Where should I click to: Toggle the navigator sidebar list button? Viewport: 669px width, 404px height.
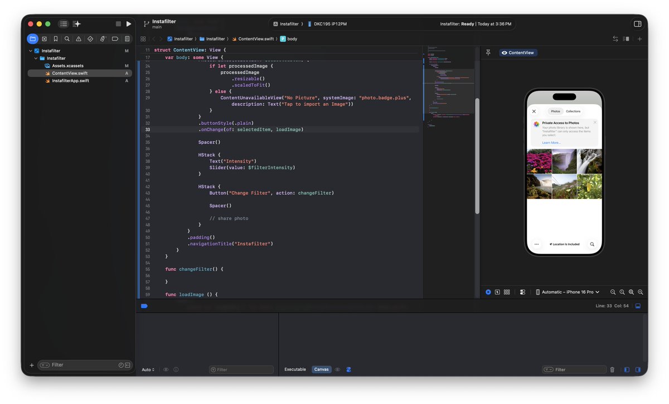64,24
